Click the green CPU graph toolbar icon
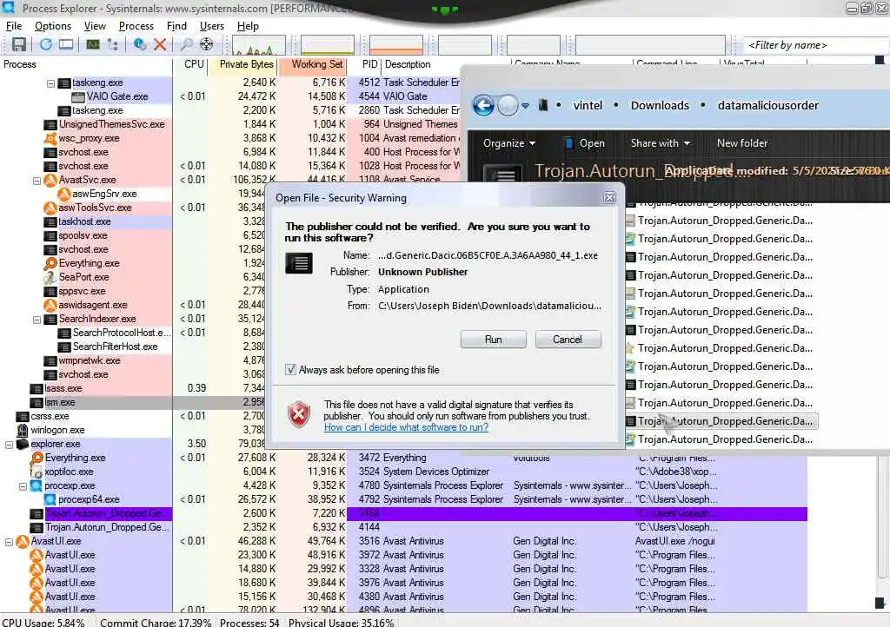 point(93,44)
